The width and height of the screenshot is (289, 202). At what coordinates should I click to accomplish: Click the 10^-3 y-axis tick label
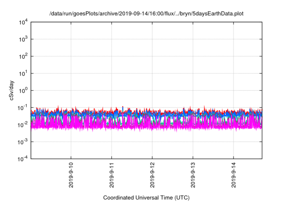tap(23, 142)
